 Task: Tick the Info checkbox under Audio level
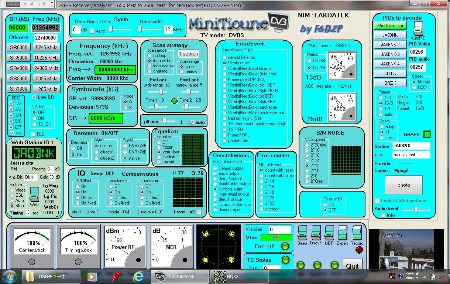(x=383, y=215)
